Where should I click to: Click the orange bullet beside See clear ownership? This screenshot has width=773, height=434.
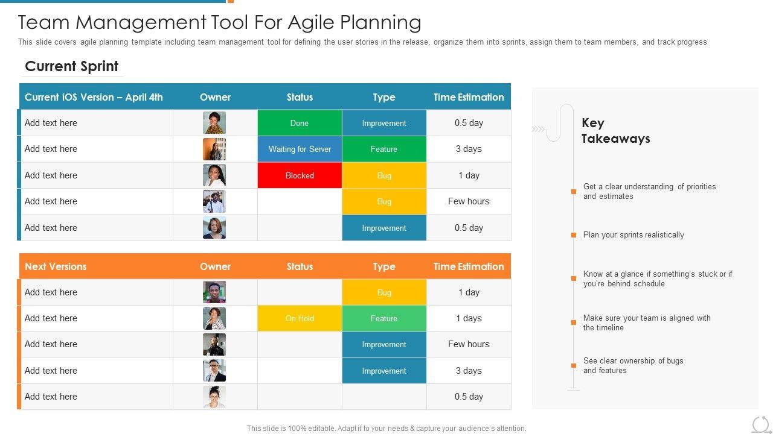(574, 365)
